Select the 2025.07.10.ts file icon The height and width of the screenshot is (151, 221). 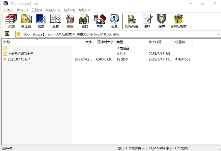(5, 59)
